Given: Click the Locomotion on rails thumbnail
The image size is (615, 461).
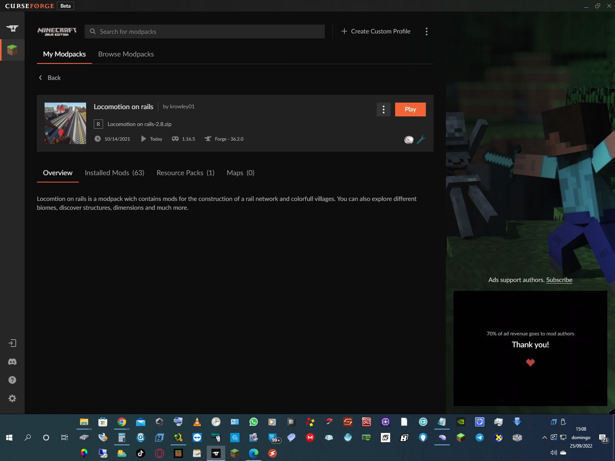Looking at the screenshot, I should tap(65, 123).
